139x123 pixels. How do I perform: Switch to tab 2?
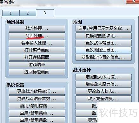tap(28, 13)
